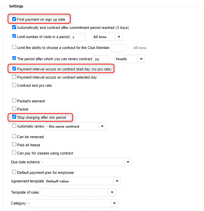Enable Contract end pro rata
204x211 pixels.
pyautogui.click(x=14, y=85)
